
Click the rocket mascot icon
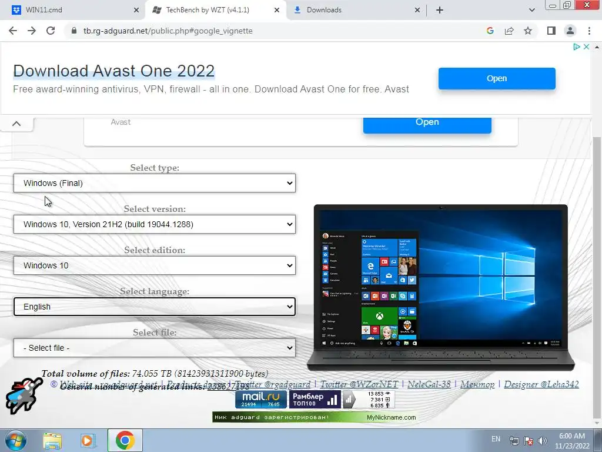(23, 395)
